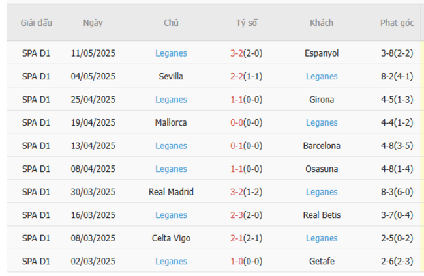Click the Leganes link in 11/05/2025 row
This screenshot has height=276, width=424.
tap(171, 53)
